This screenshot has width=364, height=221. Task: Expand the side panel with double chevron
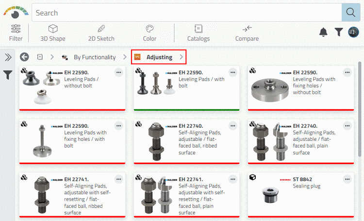(8, 57)
